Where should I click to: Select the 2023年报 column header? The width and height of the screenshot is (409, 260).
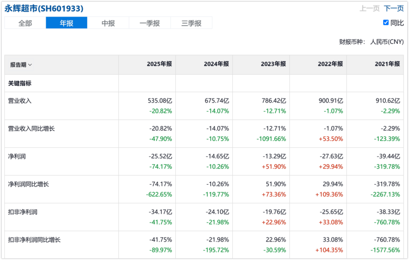tap(273, 64)
